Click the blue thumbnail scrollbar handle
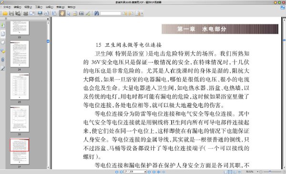286x174 pixels. click(48, 41)
